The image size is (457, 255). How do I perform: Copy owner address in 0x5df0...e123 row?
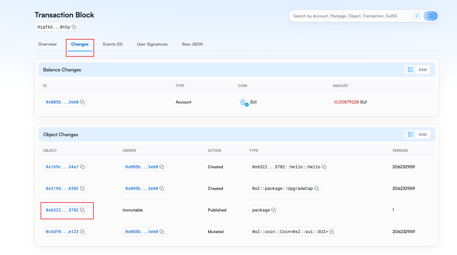coord(162,232)
